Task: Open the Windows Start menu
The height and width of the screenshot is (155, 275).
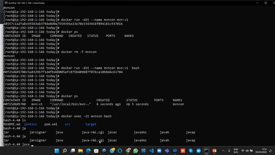Action: 57,151
